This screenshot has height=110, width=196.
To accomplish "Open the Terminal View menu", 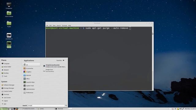I will click(54, 25).
